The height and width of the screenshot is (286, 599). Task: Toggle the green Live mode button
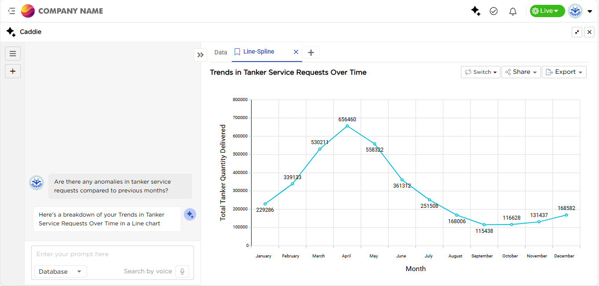coord(547,11)
